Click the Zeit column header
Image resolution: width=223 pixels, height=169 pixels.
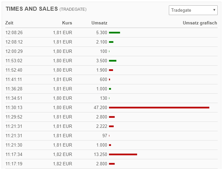point(9,23)
